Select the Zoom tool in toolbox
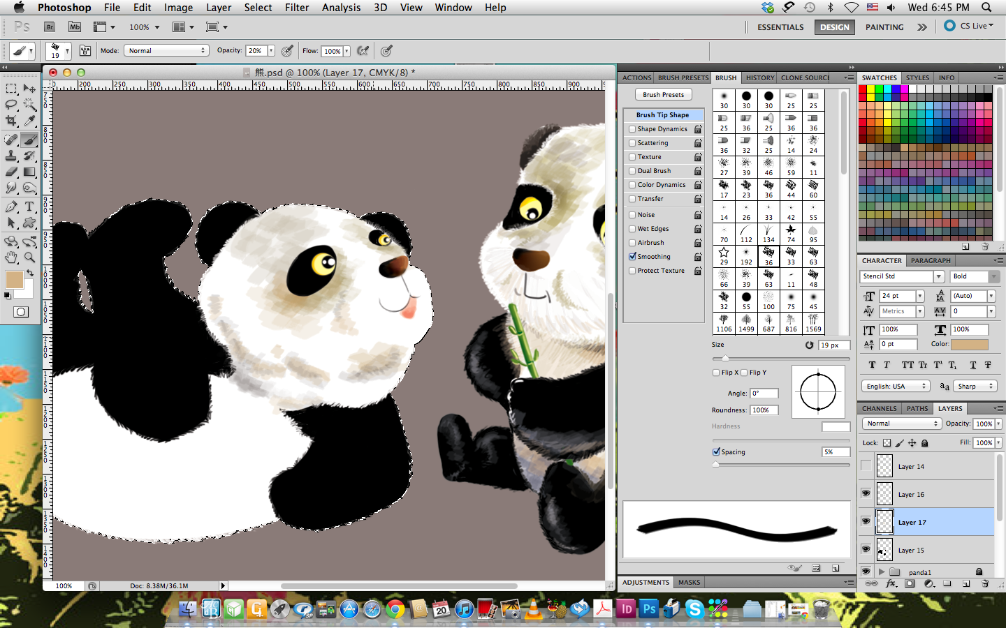1006x628 pixels. pos(29,257)
